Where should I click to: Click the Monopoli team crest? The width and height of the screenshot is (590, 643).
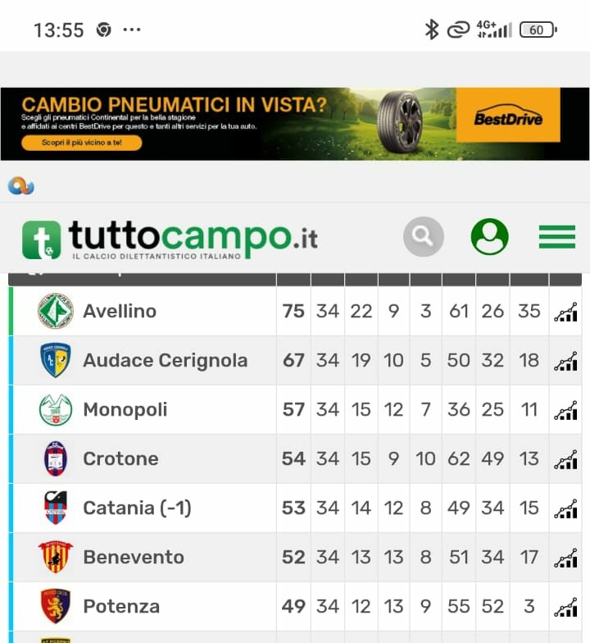click(x=56, y=410)
